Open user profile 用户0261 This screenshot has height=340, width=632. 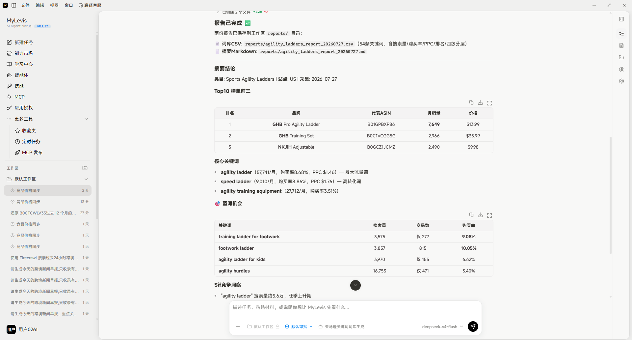(22, 329)
